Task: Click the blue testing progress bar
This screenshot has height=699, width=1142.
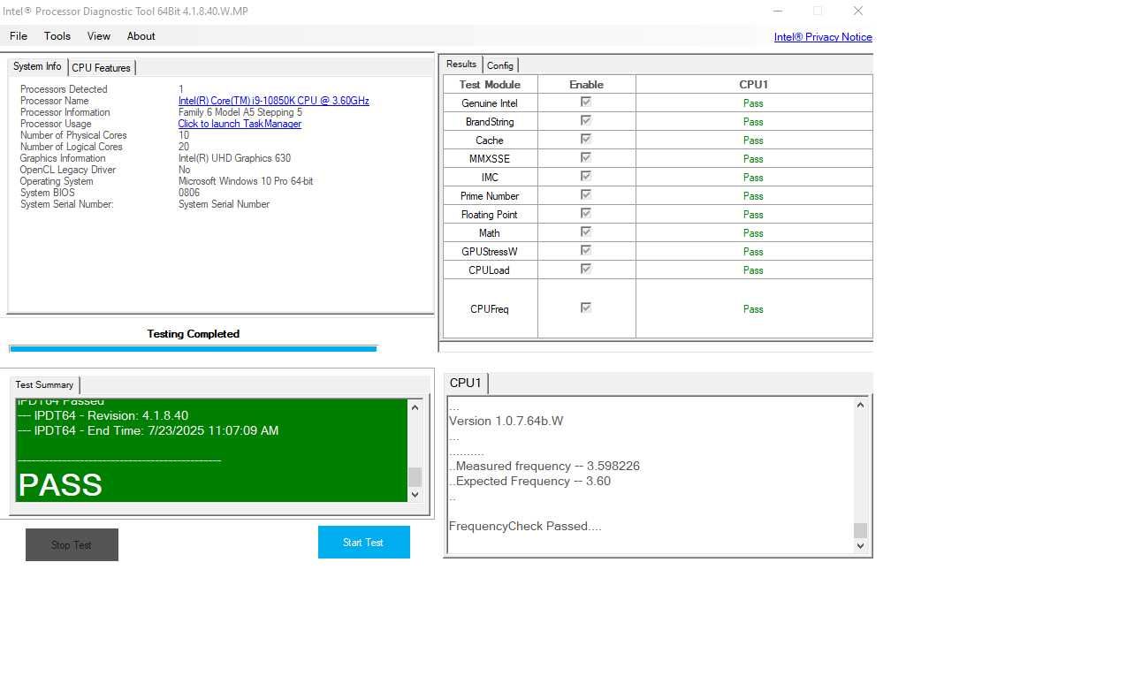Action: point(193,349)
